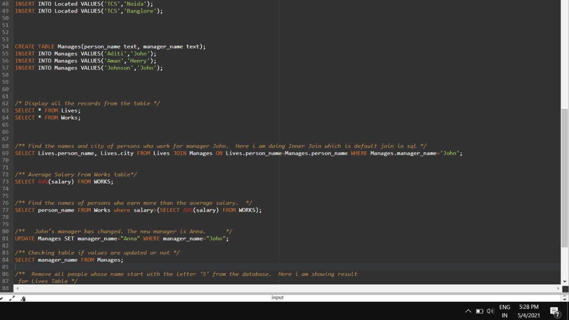Click the editor vertical scrollbar down arrow
569x320 pixels.
pos(565,281)
